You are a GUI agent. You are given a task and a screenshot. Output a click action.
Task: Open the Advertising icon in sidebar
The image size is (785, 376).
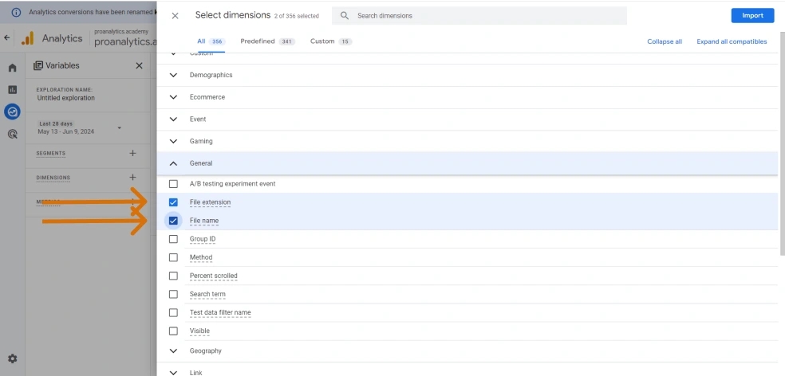[x=13, y=134]
